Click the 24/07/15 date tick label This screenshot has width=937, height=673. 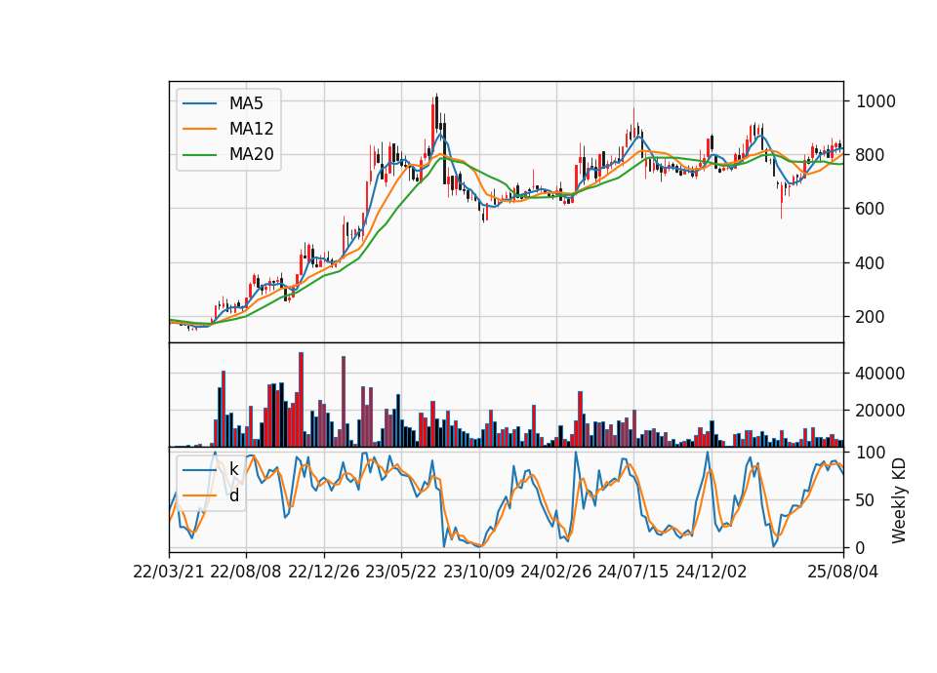[x=633, y=573]
